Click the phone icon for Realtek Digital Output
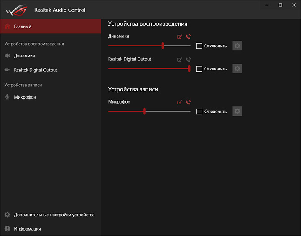The image size is (301, 236). point(188,60)
